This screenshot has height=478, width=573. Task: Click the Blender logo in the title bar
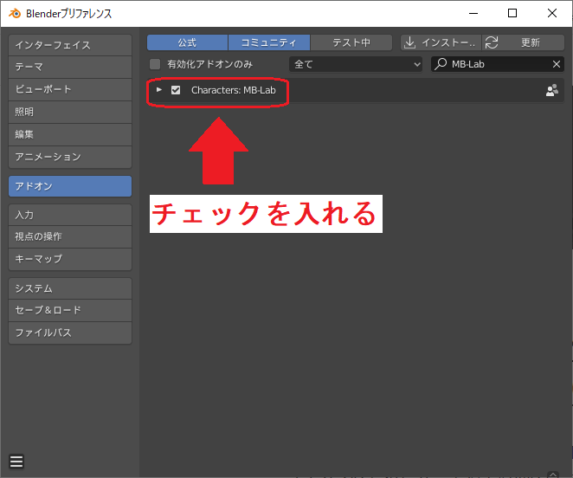point(15,14)
